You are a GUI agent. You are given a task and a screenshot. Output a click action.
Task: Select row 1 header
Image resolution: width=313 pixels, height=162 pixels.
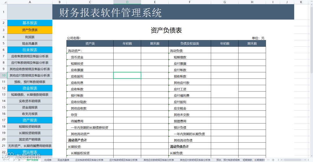[x=3, y=12]
